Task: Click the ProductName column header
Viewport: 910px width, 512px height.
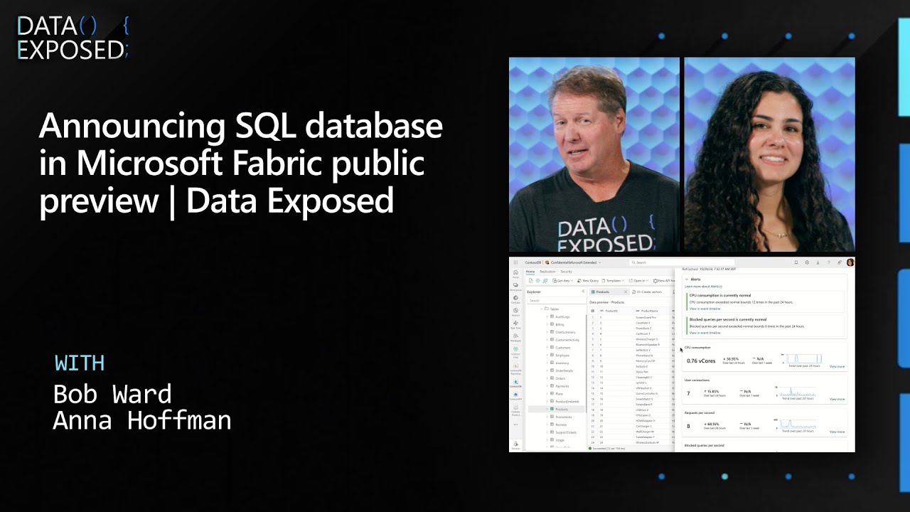Action: (x=649, y=311)
